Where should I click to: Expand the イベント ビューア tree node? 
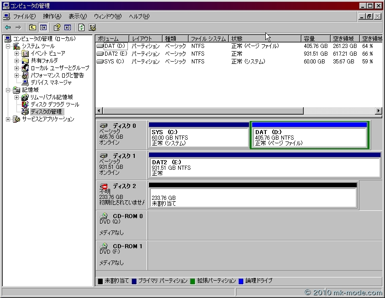[17, 53]
